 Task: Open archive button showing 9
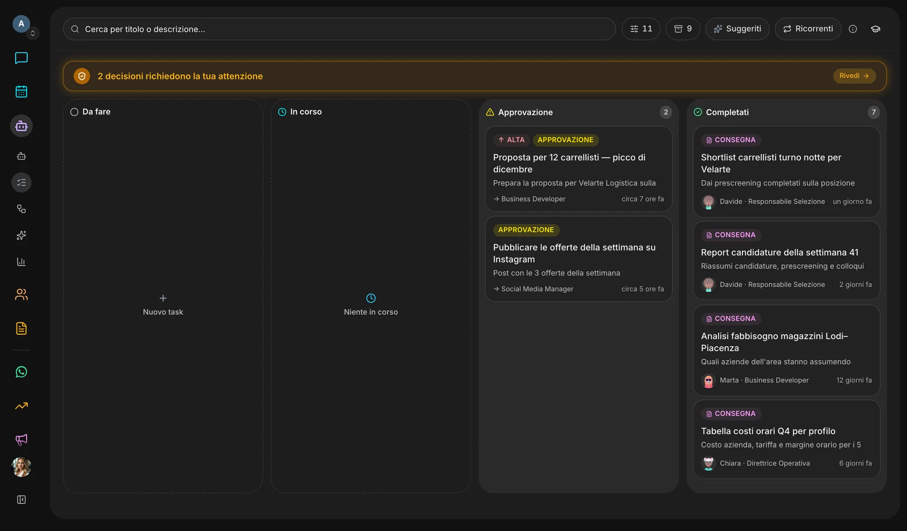[683, 29]
